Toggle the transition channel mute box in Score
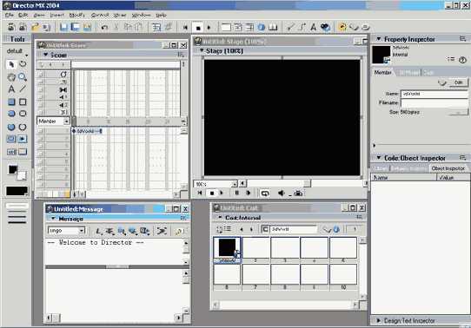471x328 pixels. pos(41,89)
